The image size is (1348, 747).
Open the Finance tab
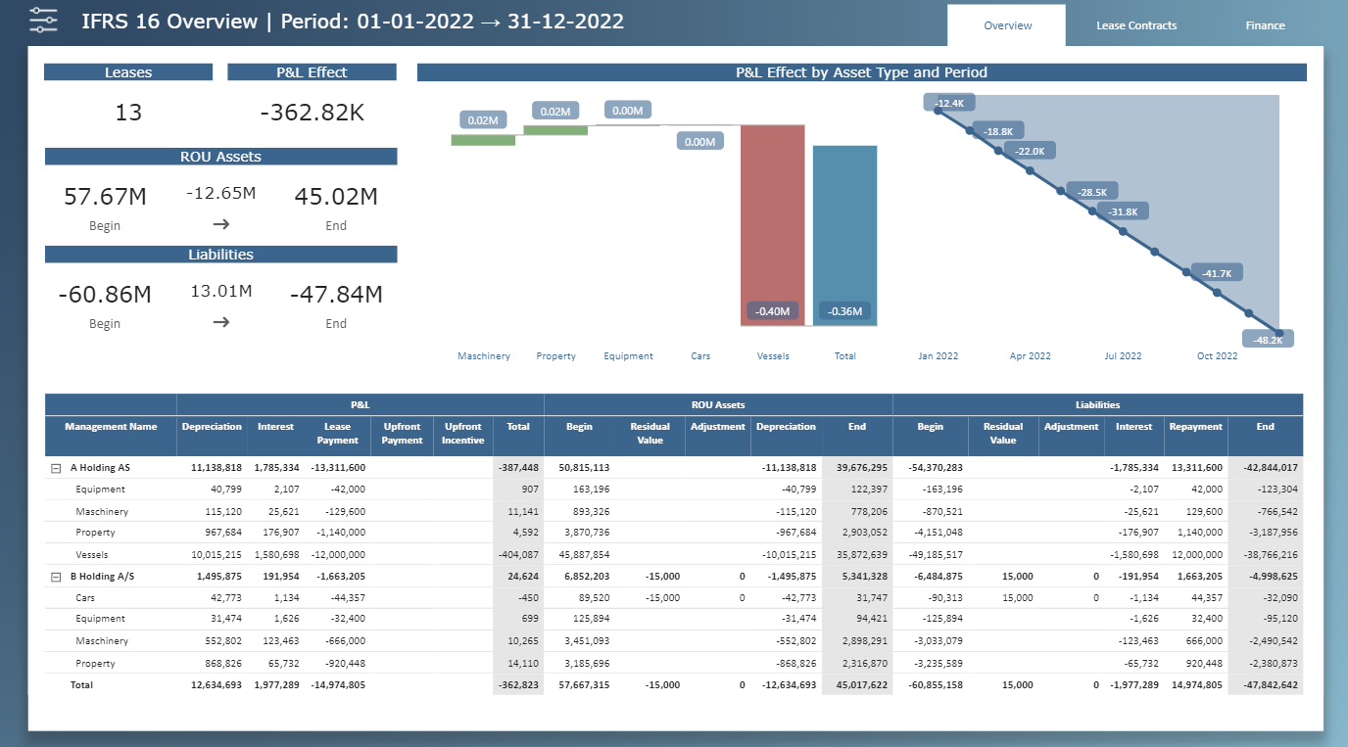(1265, 25)
